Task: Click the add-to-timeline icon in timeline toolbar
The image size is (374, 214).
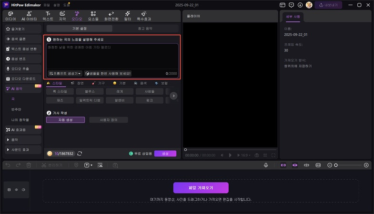Action: [115, 165]
